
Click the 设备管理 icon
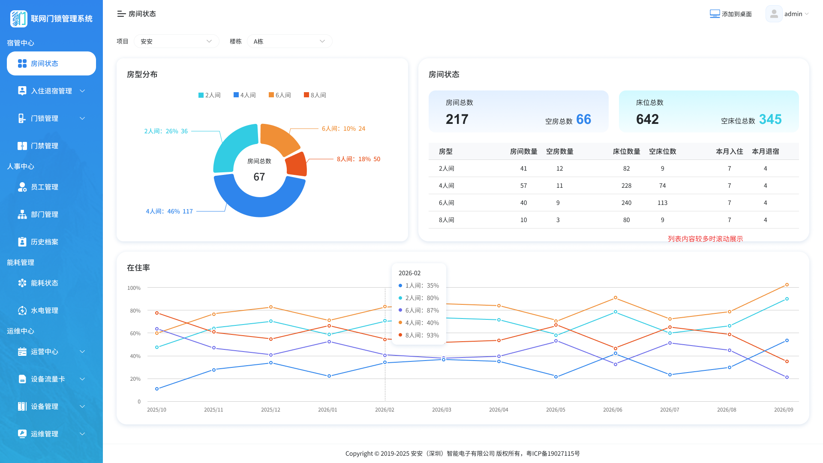[22, 406]
